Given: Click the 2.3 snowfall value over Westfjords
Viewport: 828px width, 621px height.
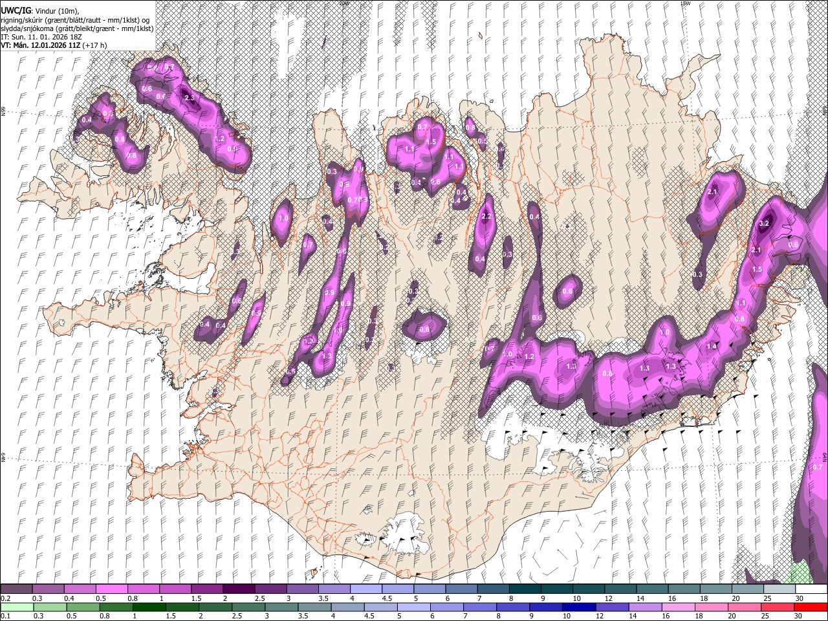Looking at the screenshot, I should [189, 98].
